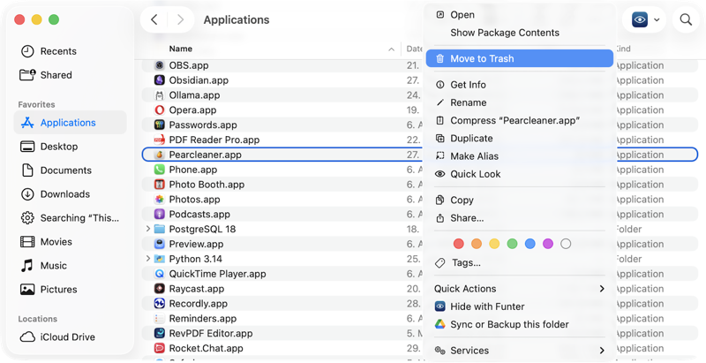Select Applications in the sidebar Favorites

pos(70,123)
